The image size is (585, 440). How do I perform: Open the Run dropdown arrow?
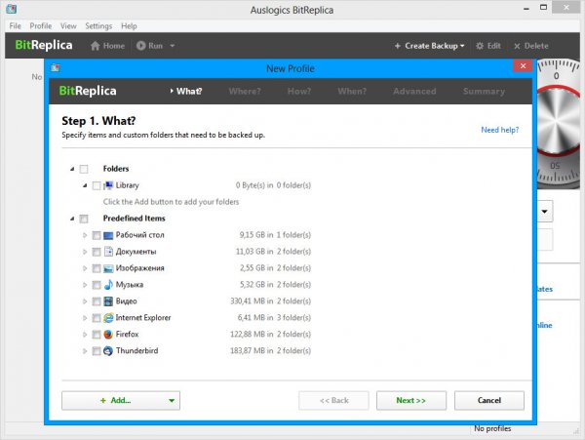[172, 46]
